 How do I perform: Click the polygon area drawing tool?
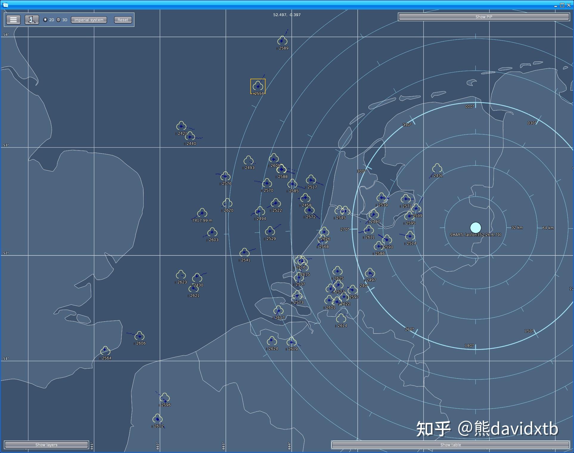[x=32, y=20]
